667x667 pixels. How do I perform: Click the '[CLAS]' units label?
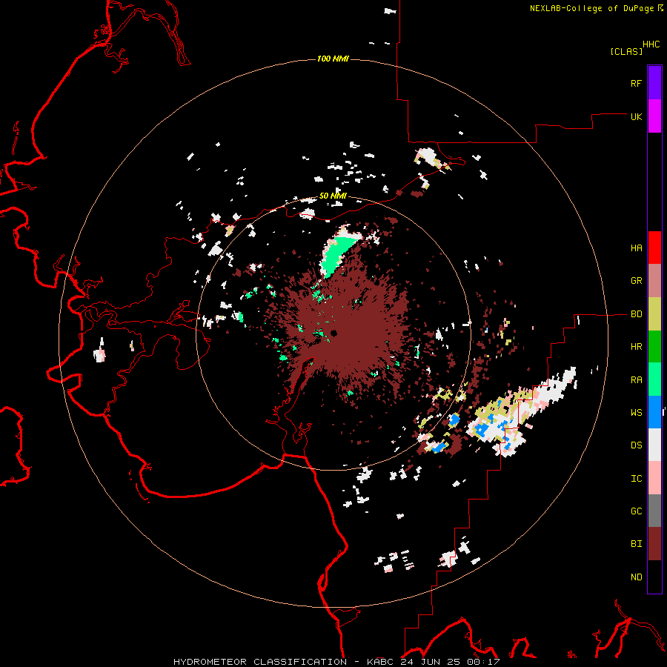pos(626,52)
